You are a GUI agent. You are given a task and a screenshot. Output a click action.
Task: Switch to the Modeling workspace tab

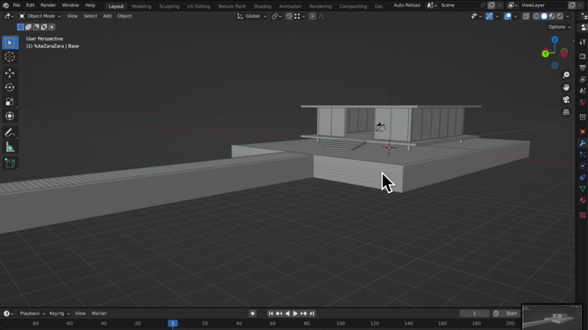[x=141, y=6]
